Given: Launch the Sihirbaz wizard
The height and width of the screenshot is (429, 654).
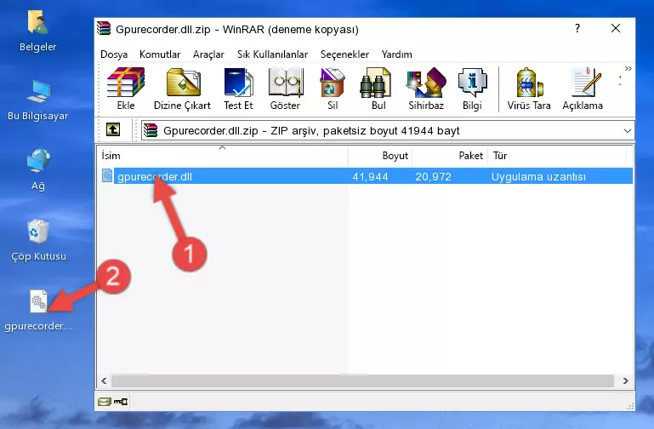Looking at the screenshot, I should pos(426,89).
